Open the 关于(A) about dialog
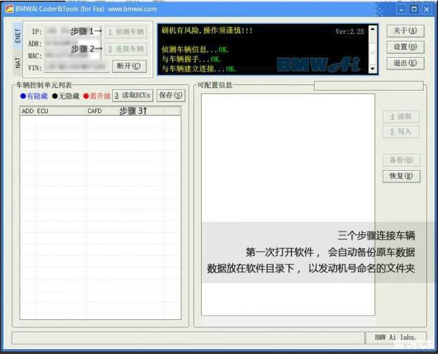 [405, 31]
